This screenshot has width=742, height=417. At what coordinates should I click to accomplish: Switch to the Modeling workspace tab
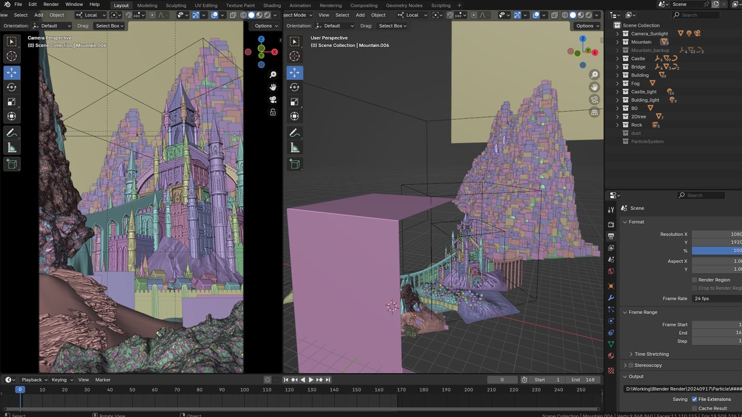pyautogui.click(x=147, y=5)
